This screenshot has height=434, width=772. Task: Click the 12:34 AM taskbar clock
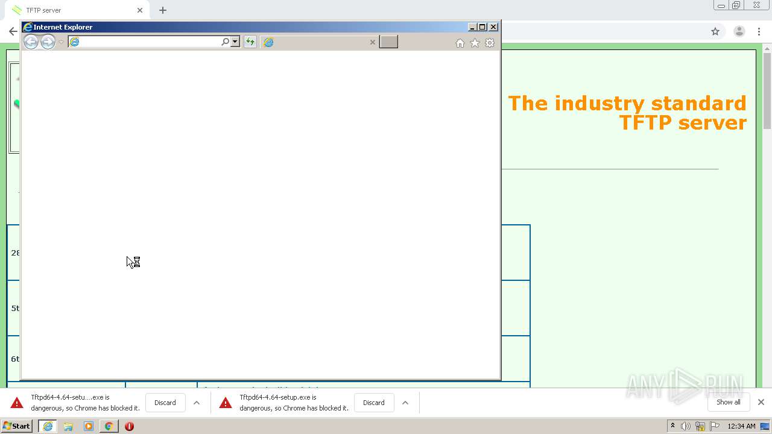[741, 426]
